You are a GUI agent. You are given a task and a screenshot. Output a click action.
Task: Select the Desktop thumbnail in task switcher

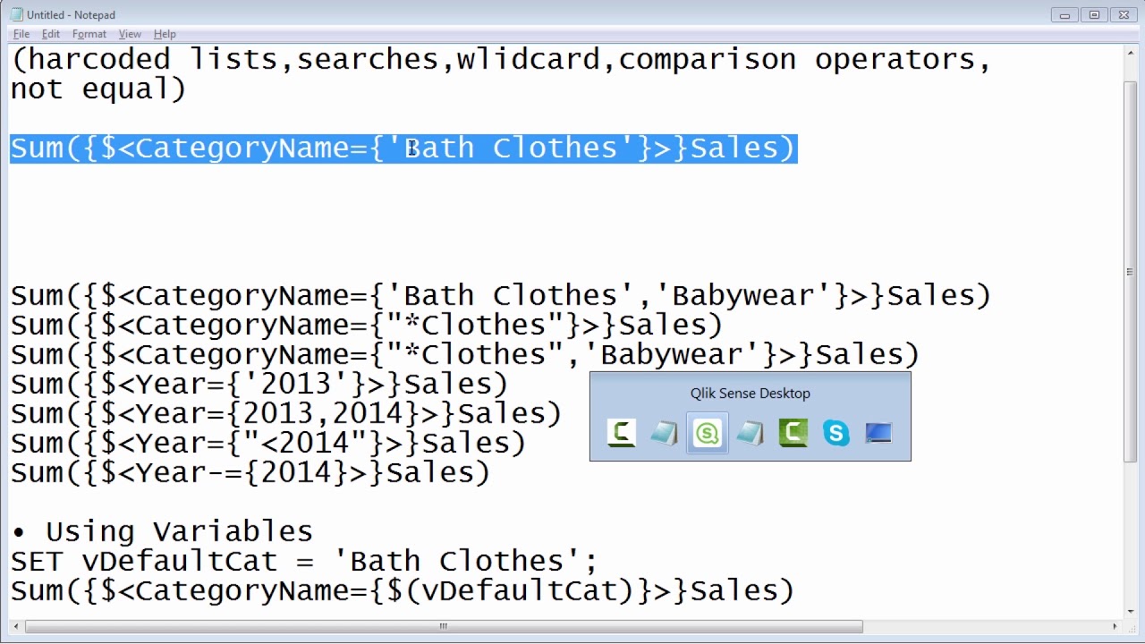[878, 434]
